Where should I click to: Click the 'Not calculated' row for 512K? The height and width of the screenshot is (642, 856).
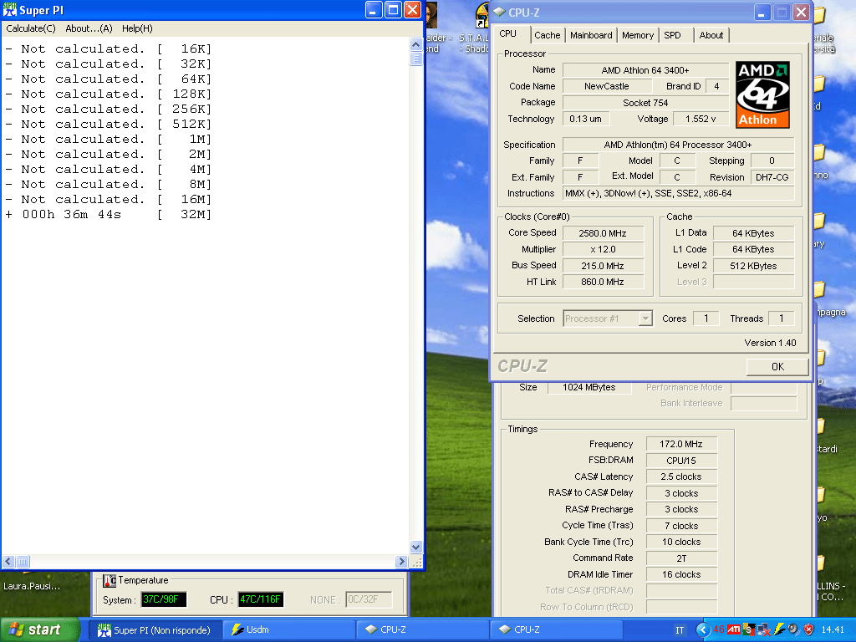tap(108, 125)
